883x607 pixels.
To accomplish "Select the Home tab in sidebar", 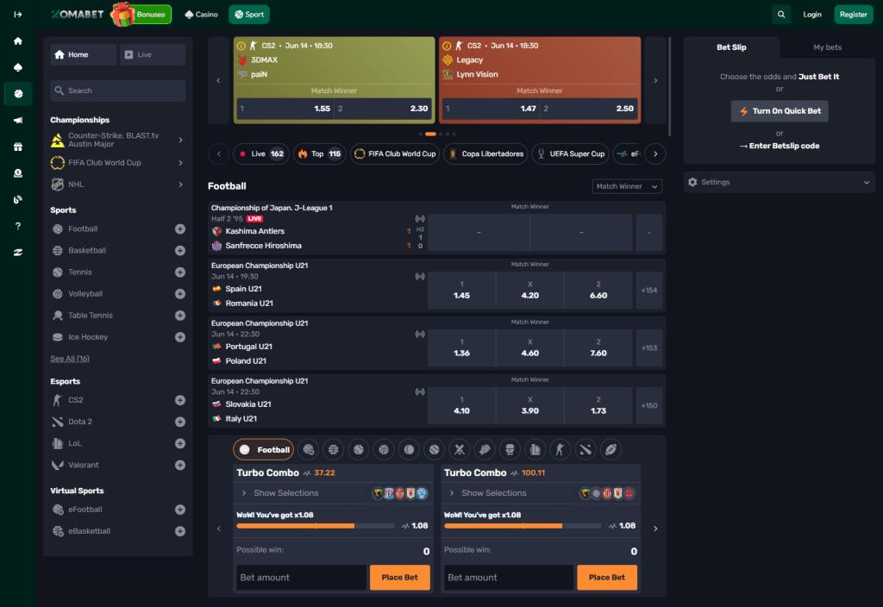I will click(84, 54).
